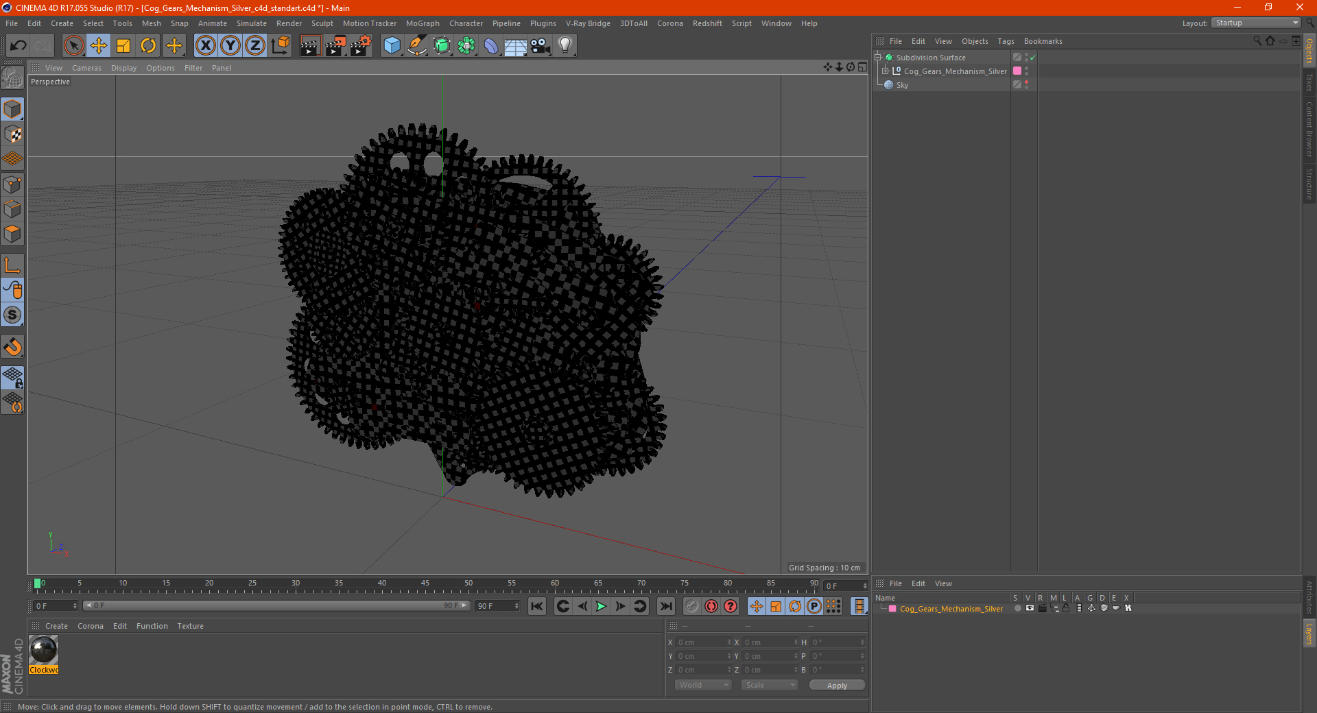
Task: Switch to Edges mode
Action: point(12,209)
